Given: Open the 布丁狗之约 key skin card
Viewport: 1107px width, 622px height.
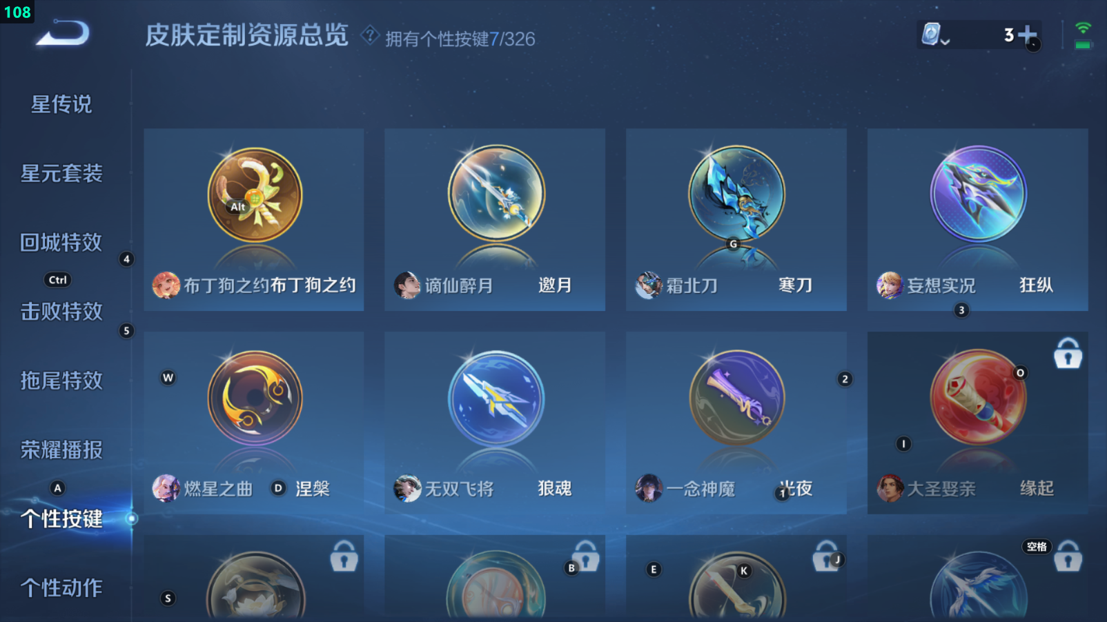Looking at the screenshot, I should 254,219.
